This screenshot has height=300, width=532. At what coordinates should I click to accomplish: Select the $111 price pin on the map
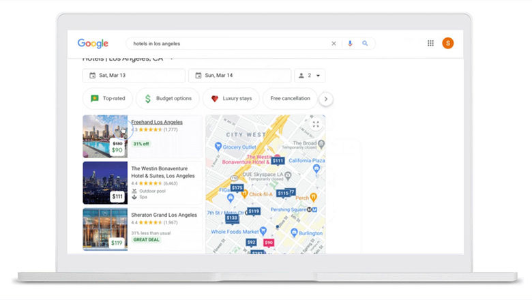(278, 161)
